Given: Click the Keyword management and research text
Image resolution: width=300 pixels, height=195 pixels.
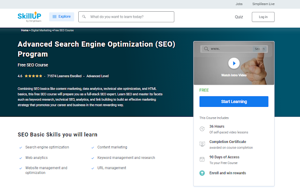Looking at the screenshot, I should pos(126,157).
